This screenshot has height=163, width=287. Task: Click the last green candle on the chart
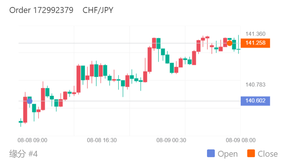(238, 49)
